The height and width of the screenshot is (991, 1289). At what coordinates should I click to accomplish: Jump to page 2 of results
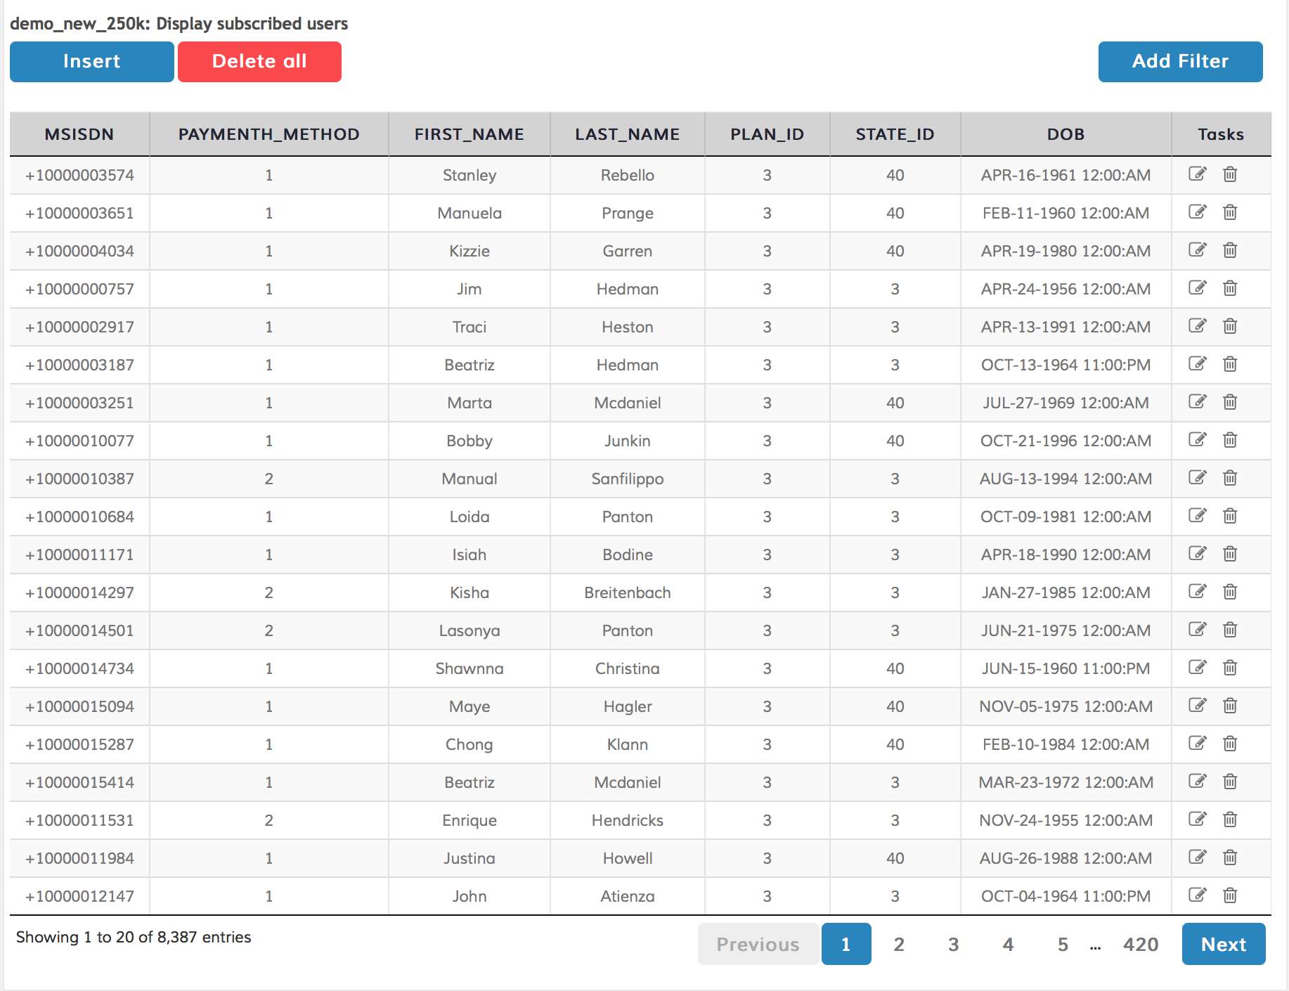pos(898,944)
